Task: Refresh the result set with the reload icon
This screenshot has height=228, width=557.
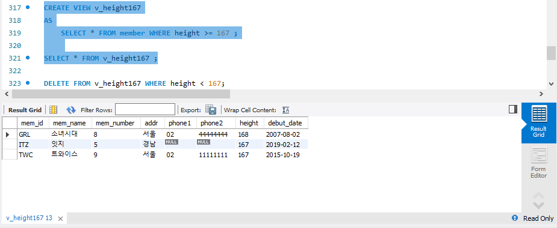Action: (x=71, y=110)
